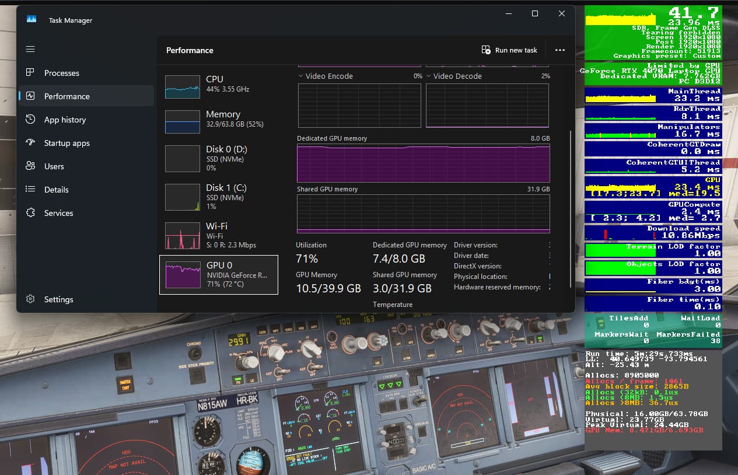Open the Task Manager navigation hamburger menu
This screenshot has height=475, width=738.
click(30, 49)
